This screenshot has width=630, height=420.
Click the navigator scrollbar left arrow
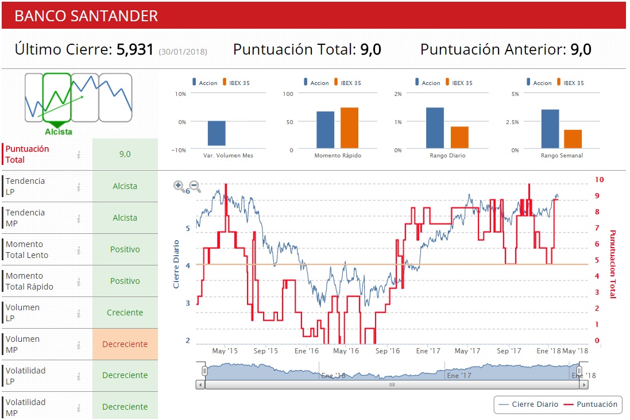coord(200,385)
